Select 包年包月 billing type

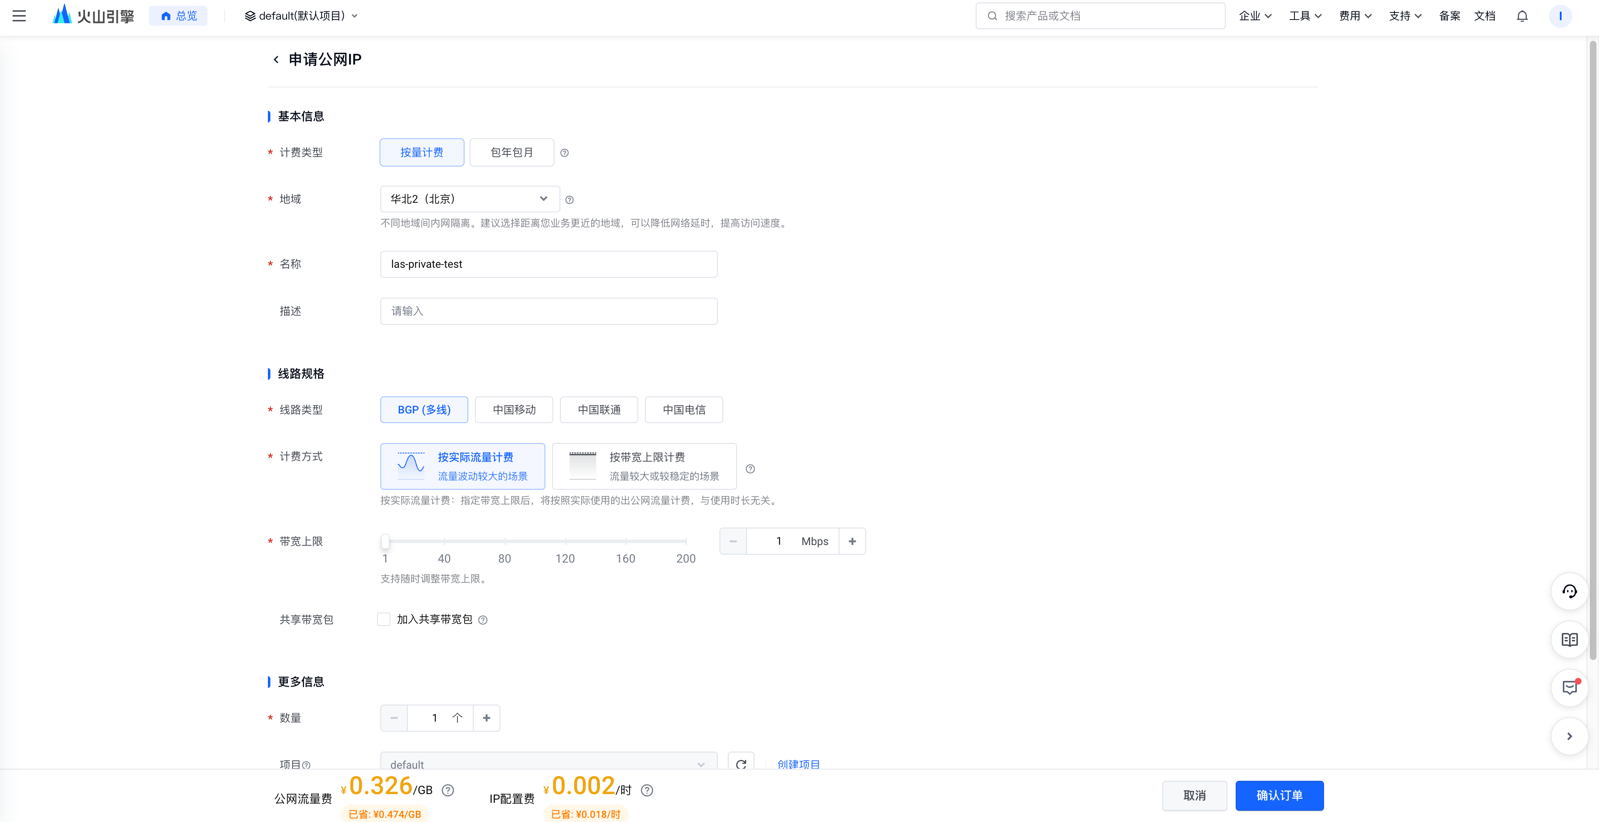tap(512, 152)
